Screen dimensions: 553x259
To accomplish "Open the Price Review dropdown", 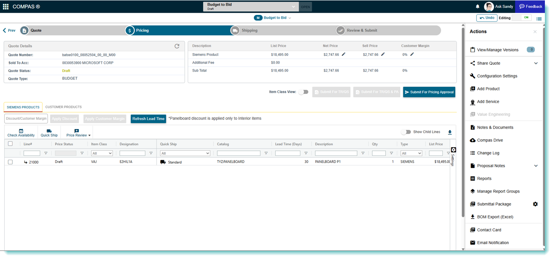I will [79, 132].
